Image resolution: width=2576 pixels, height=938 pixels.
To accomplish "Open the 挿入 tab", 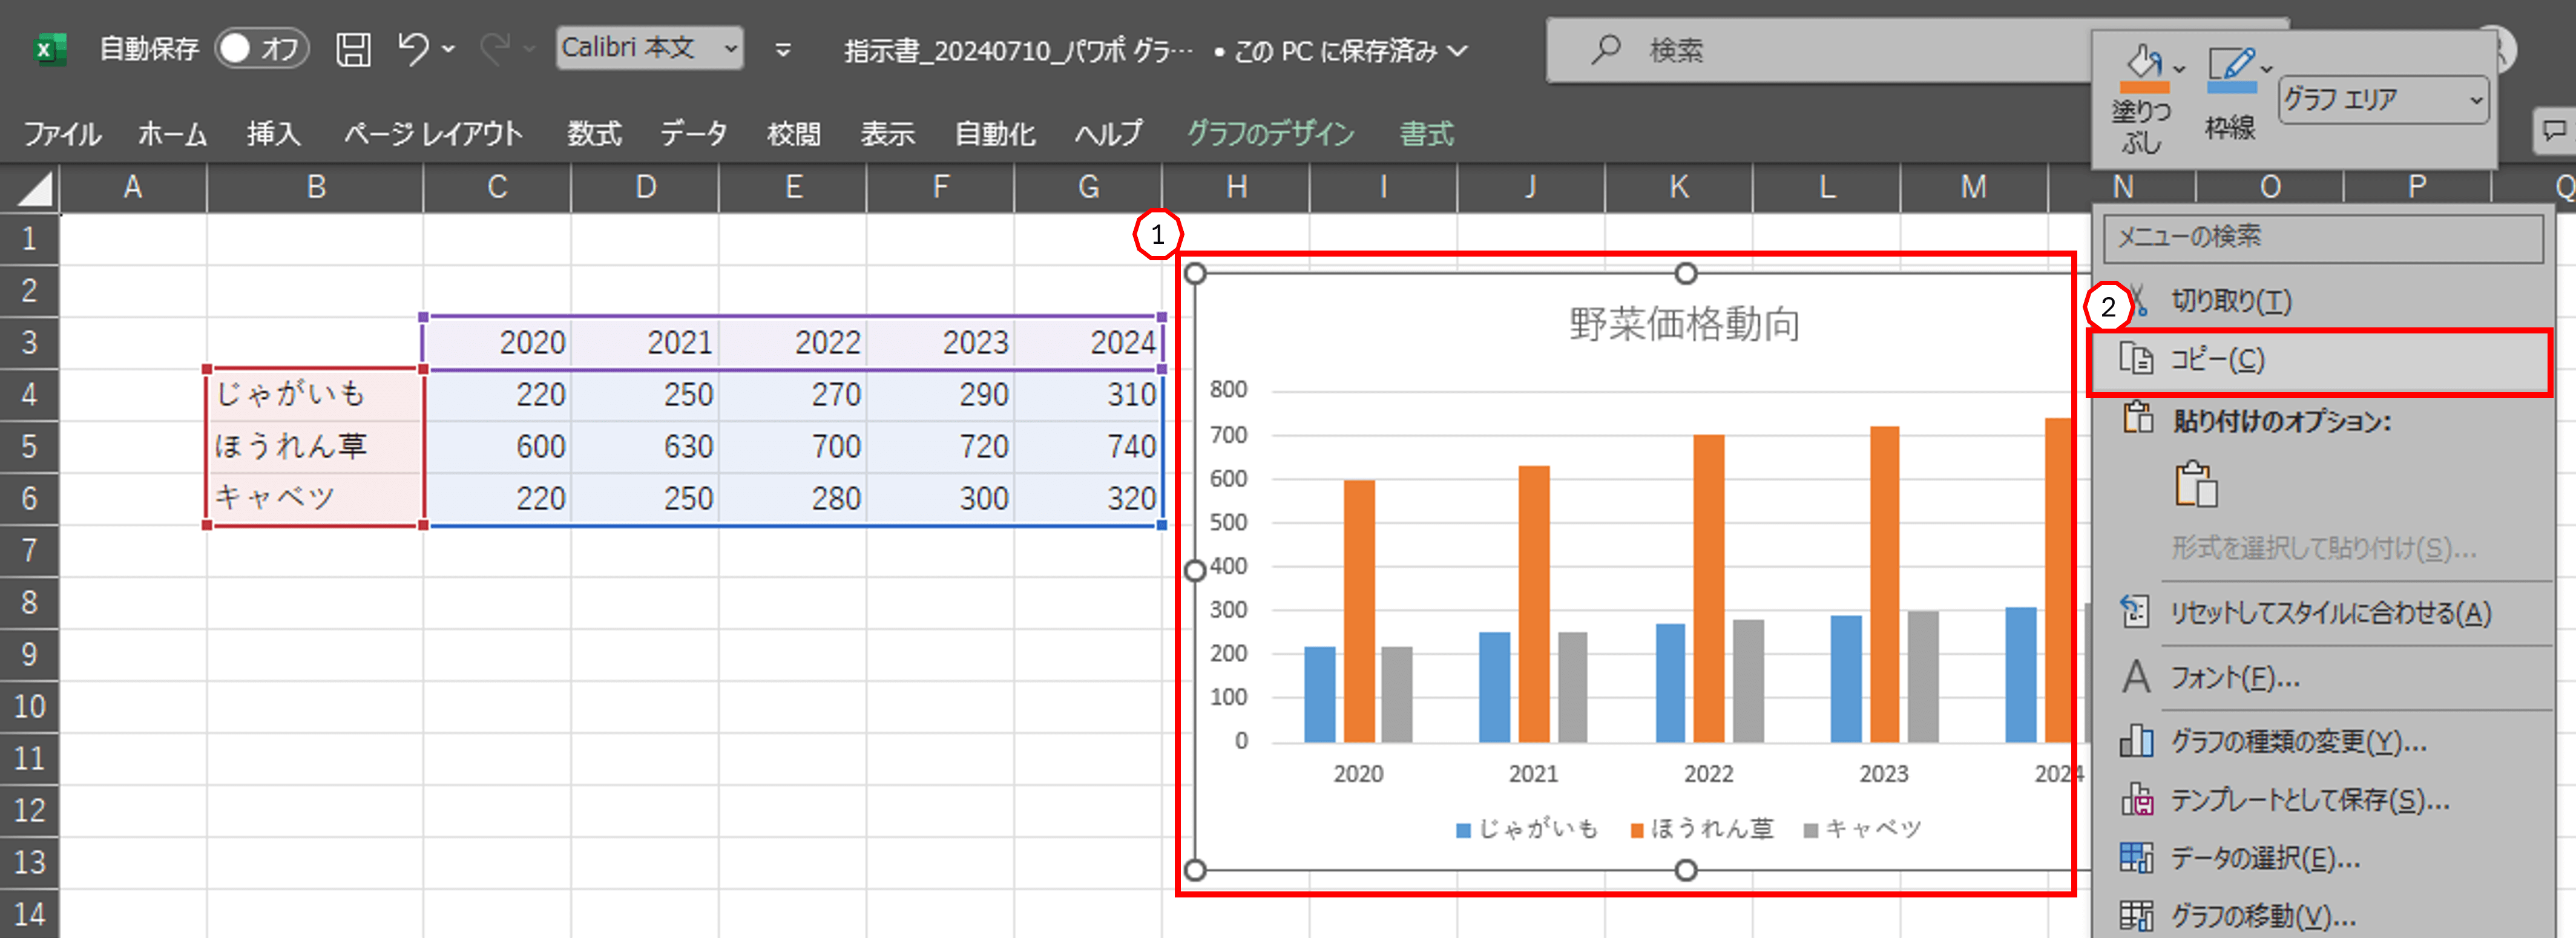I will pyautogui.click(x=273, y=133).
